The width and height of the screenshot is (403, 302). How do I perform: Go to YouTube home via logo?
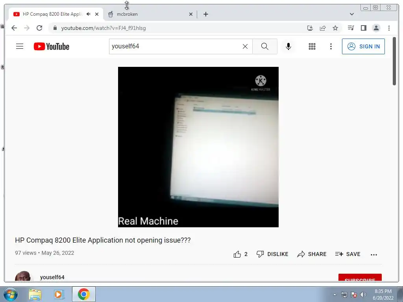tap(52, 46)
